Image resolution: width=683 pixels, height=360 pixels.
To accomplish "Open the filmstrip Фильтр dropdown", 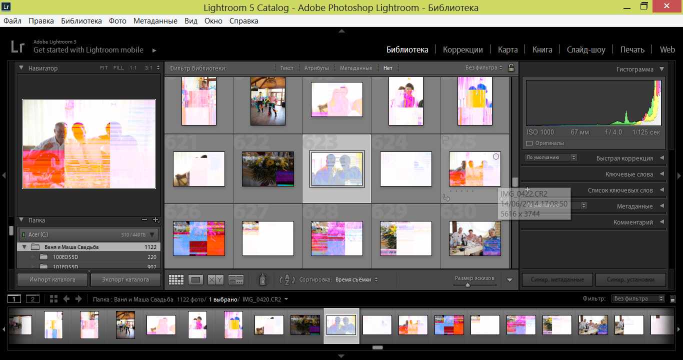I will pos(638,299).
